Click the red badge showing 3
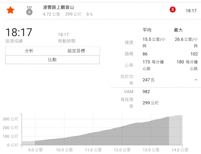The height and width of the screenshot is (154, 201). tap(173, 10)
